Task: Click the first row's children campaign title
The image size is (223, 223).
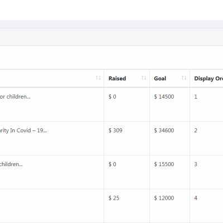Action: pyautogui.click(x=15, y=96)
